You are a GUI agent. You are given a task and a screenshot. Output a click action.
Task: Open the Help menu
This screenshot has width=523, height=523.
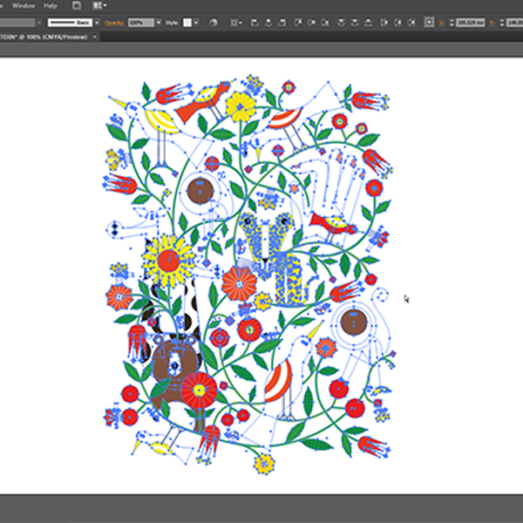51,5
